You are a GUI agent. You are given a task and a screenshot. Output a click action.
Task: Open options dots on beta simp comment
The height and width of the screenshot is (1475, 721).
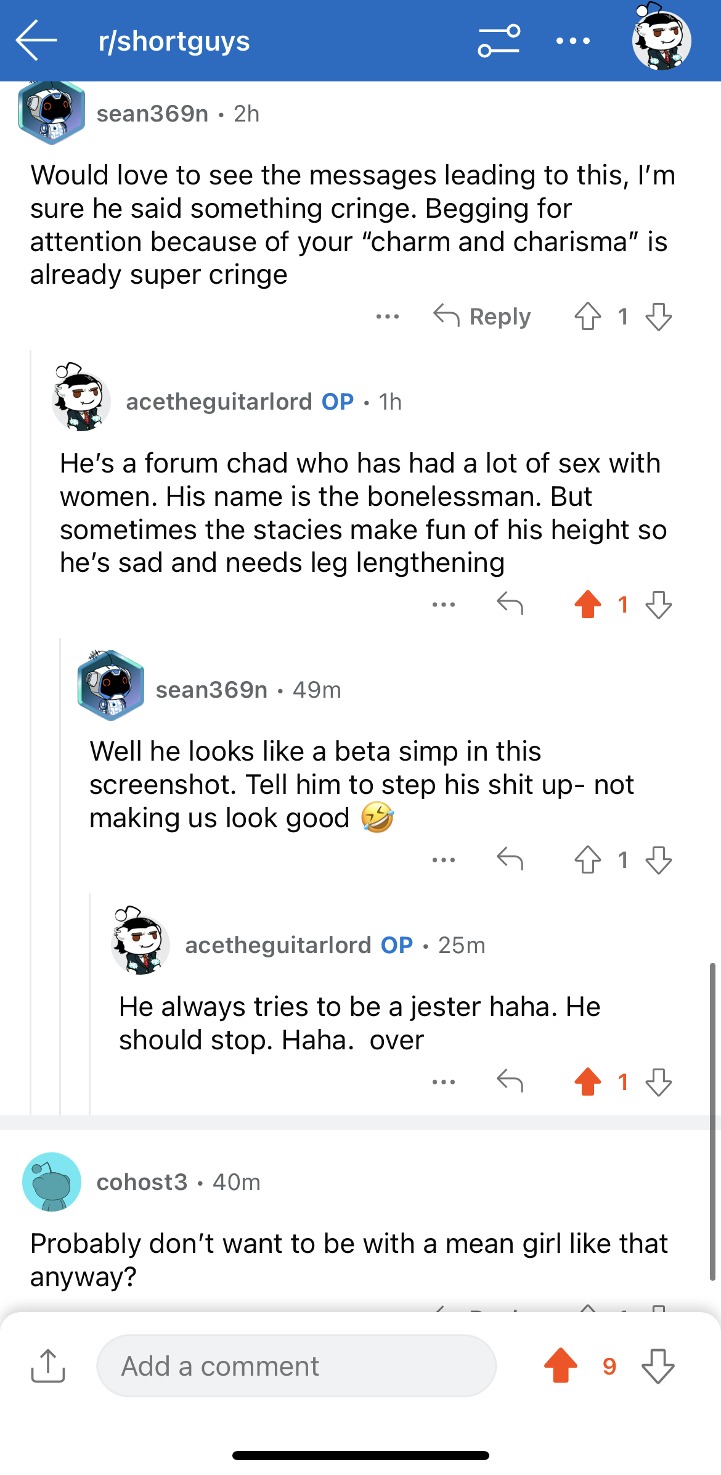(x=444, y=860)
